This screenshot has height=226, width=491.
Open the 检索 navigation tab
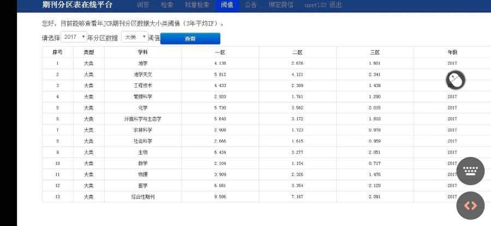[167, 5]
